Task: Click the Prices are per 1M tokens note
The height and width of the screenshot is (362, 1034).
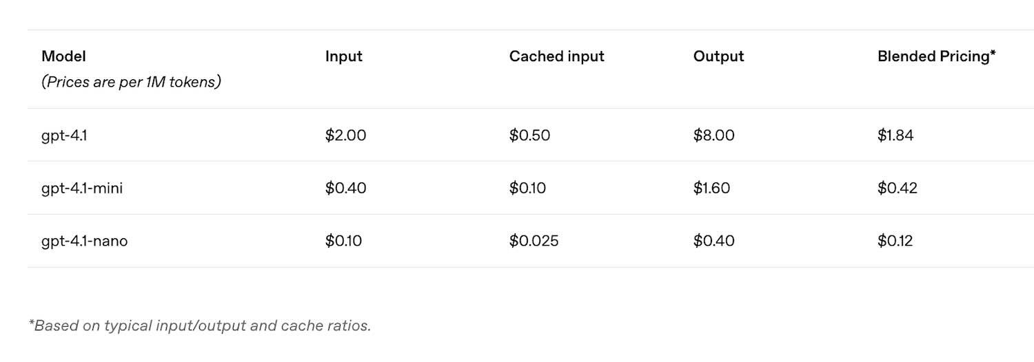Action: point(131,82)
